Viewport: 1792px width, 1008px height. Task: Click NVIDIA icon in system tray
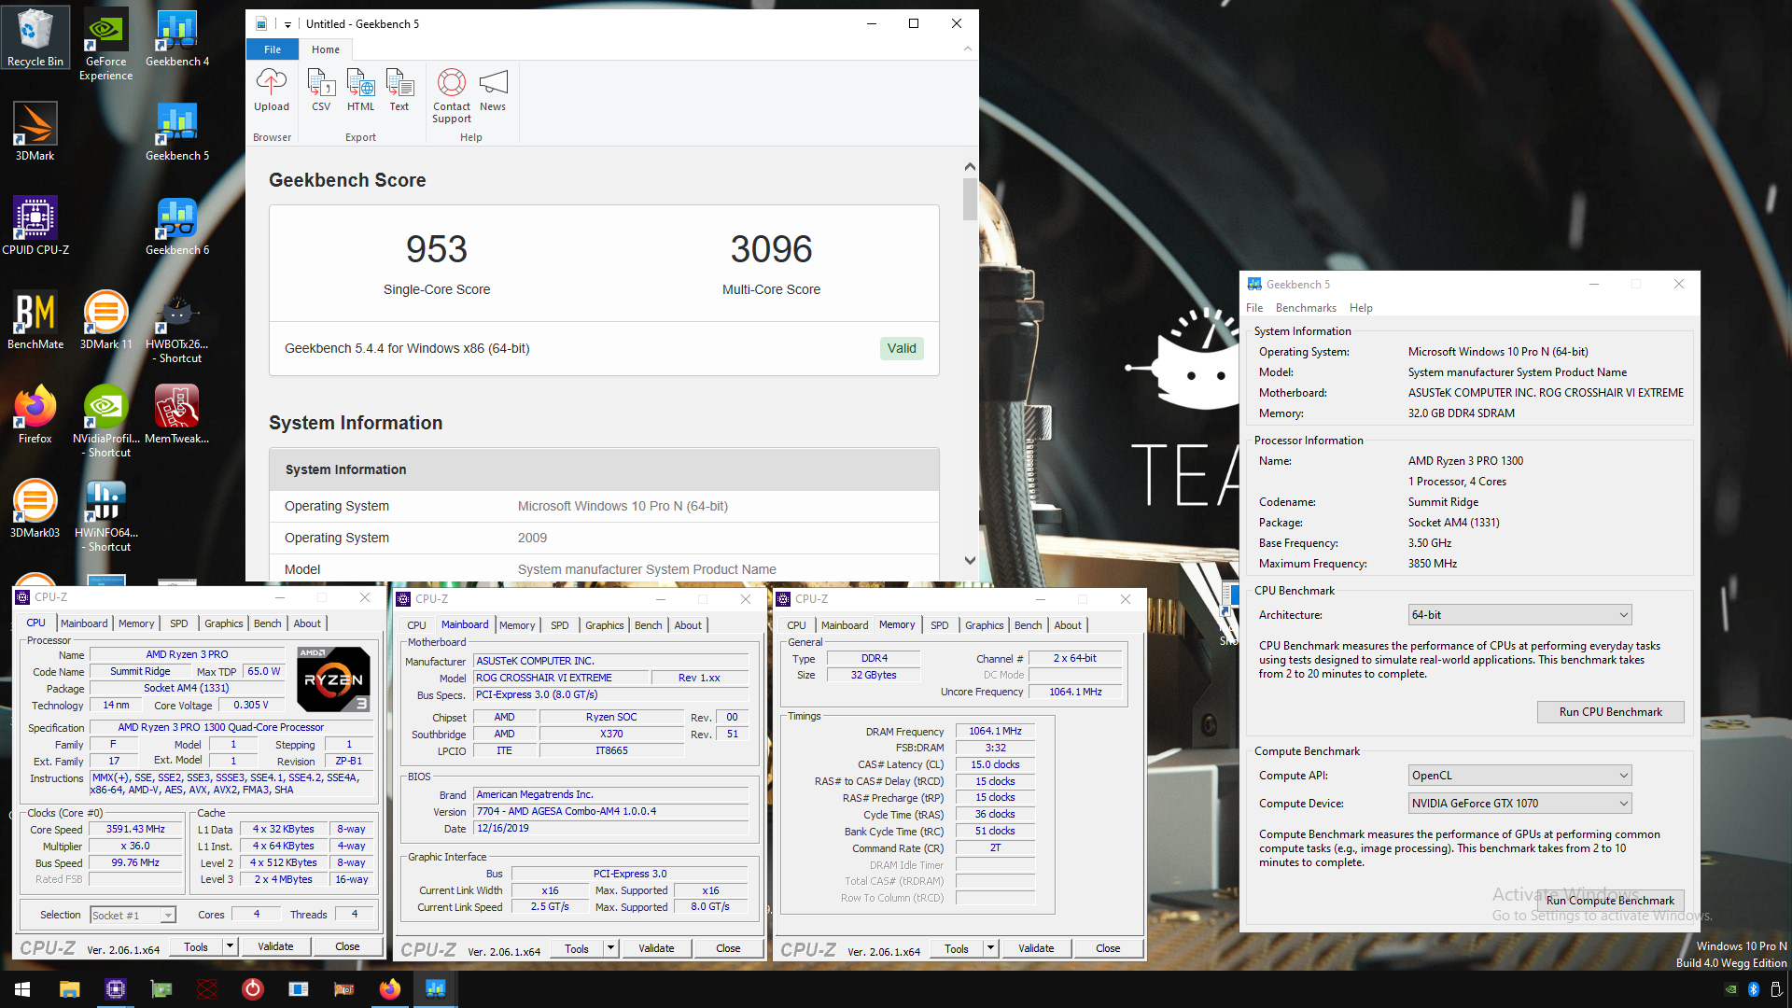click(x=1731, y=989)
